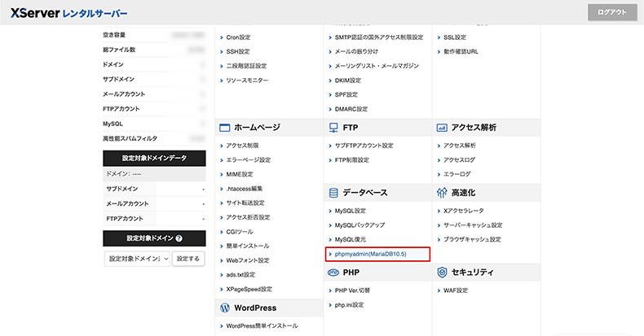Viewport: 644px width, 336px height.
Task: Click the セキュリティ shield icon
Action: pyautogui.click(x=442, y=273)
